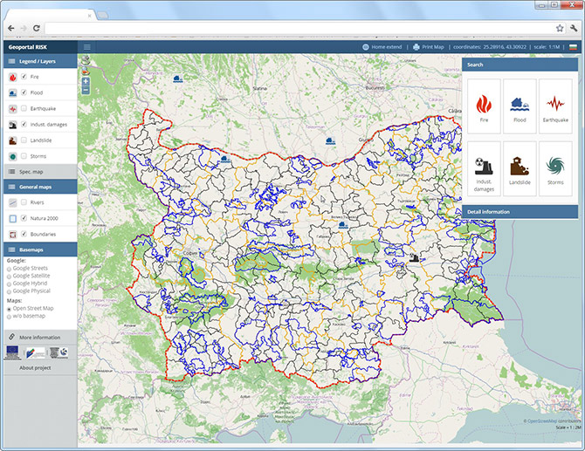Toggle sidebar with hamburger menu icon

[87, 47]
